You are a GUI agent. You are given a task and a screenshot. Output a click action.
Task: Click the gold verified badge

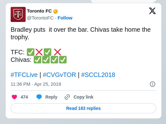pyautogui.click(x=55, y=11)
